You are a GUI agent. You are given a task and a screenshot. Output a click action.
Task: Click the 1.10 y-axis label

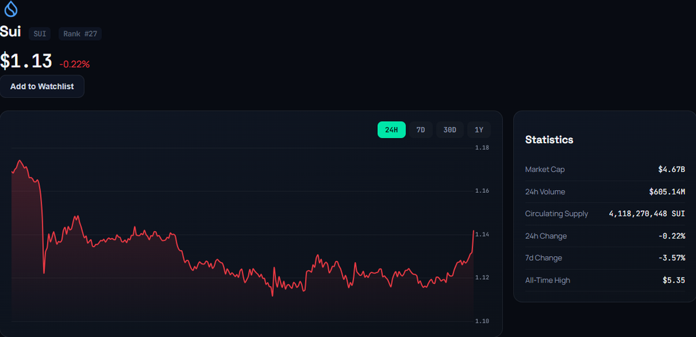482,321
